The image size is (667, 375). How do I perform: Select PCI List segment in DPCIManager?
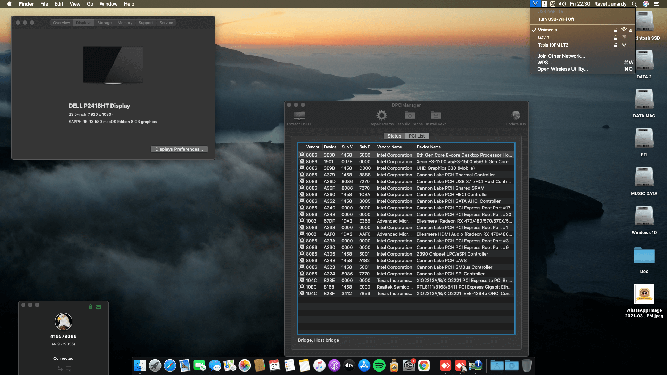(x=417, y=136)
